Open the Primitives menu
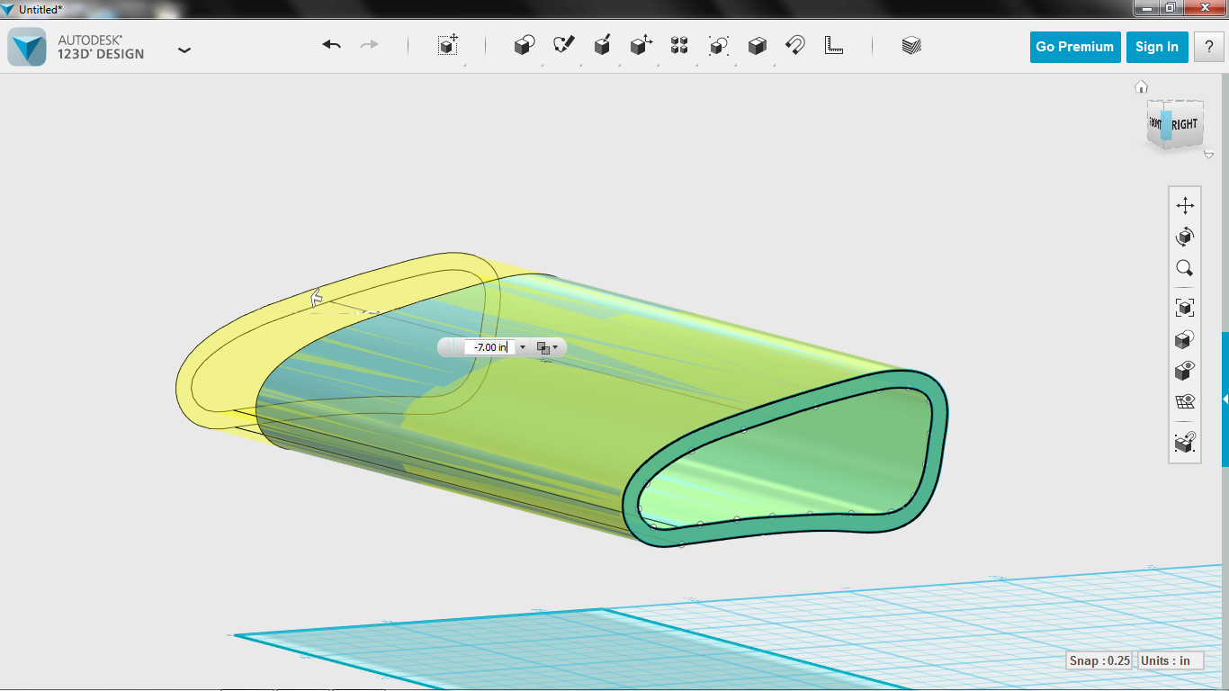 tap(525, 45)
